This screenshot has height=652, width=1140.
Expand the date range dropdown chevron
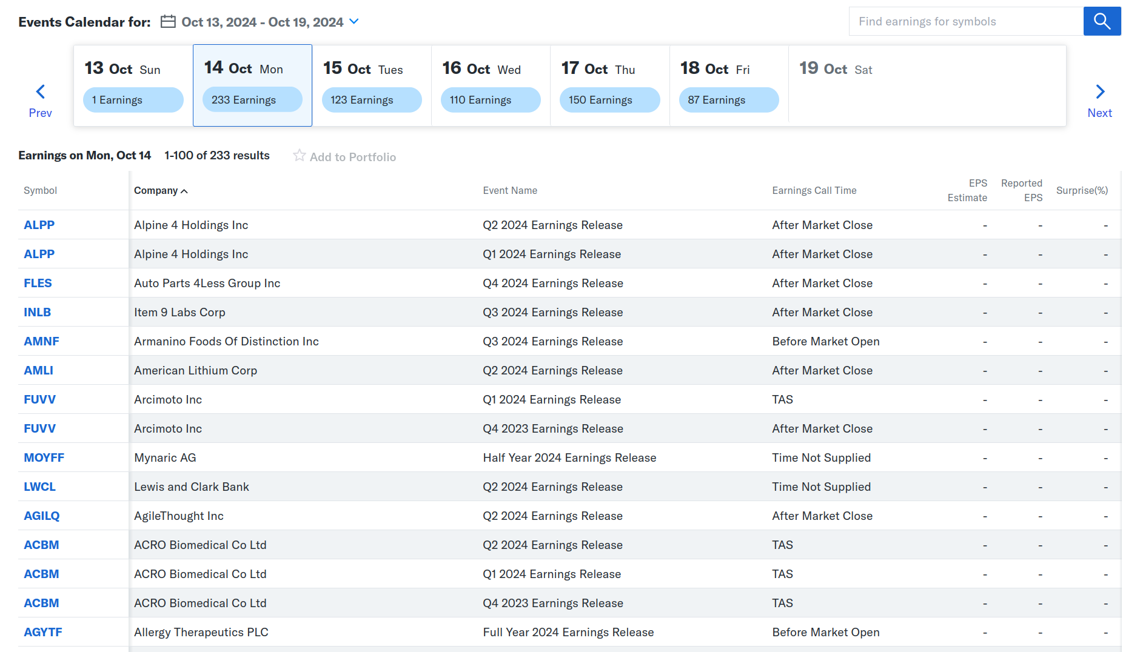(x=355, y=22)
